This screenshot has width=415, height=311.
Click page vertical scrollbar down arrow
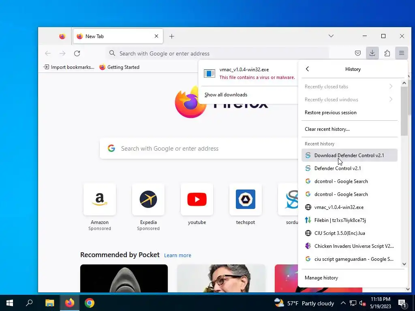click(x=408, y=289)
